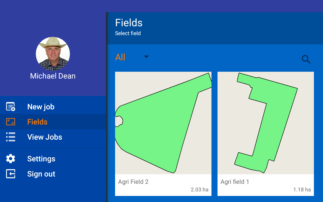
Task: Open the View Jobs menu entry
Action: coord(53,137)
